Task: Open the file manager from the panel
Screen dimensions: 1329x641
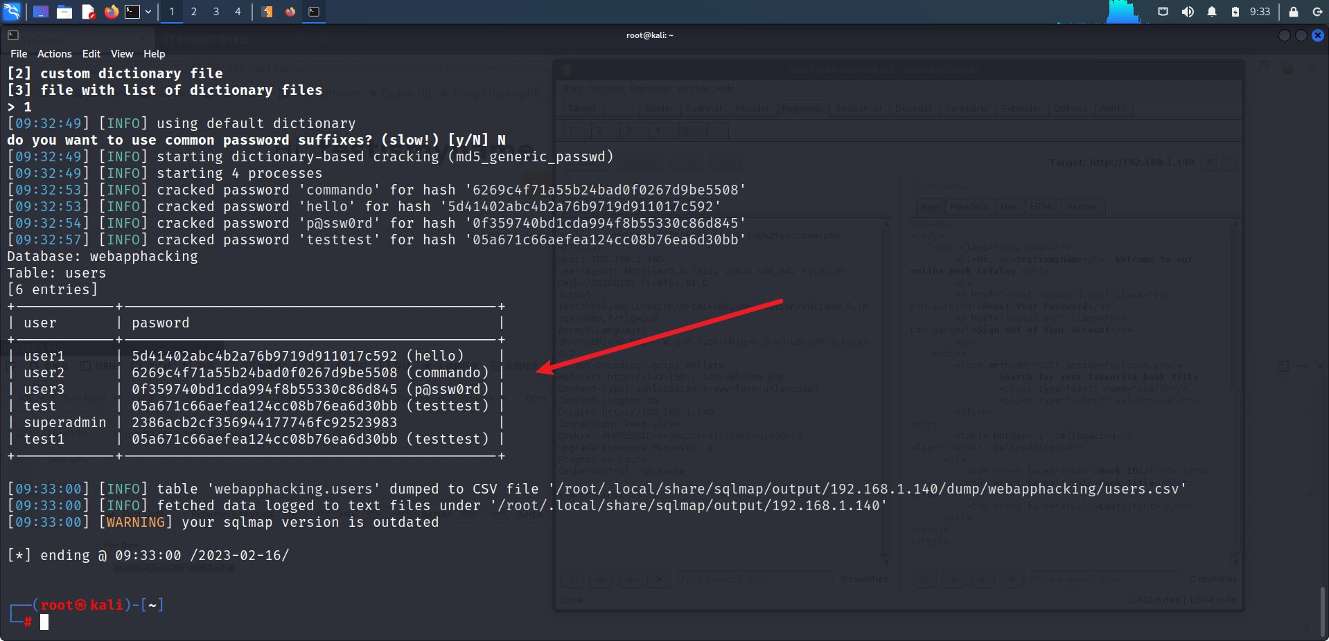Action: point(64,12)
